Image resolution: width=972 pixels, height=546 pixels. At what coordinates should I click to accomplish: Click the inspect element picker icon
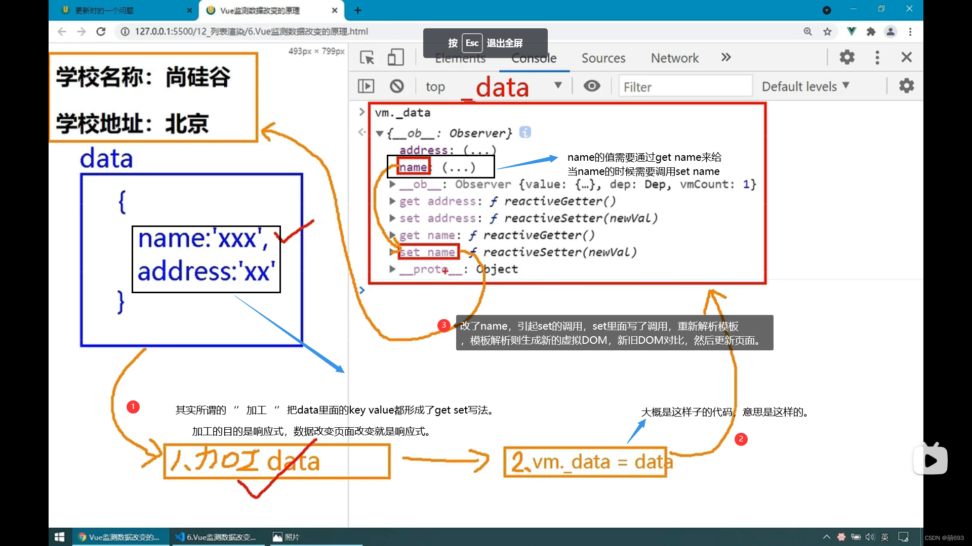[x=367, y=58]
